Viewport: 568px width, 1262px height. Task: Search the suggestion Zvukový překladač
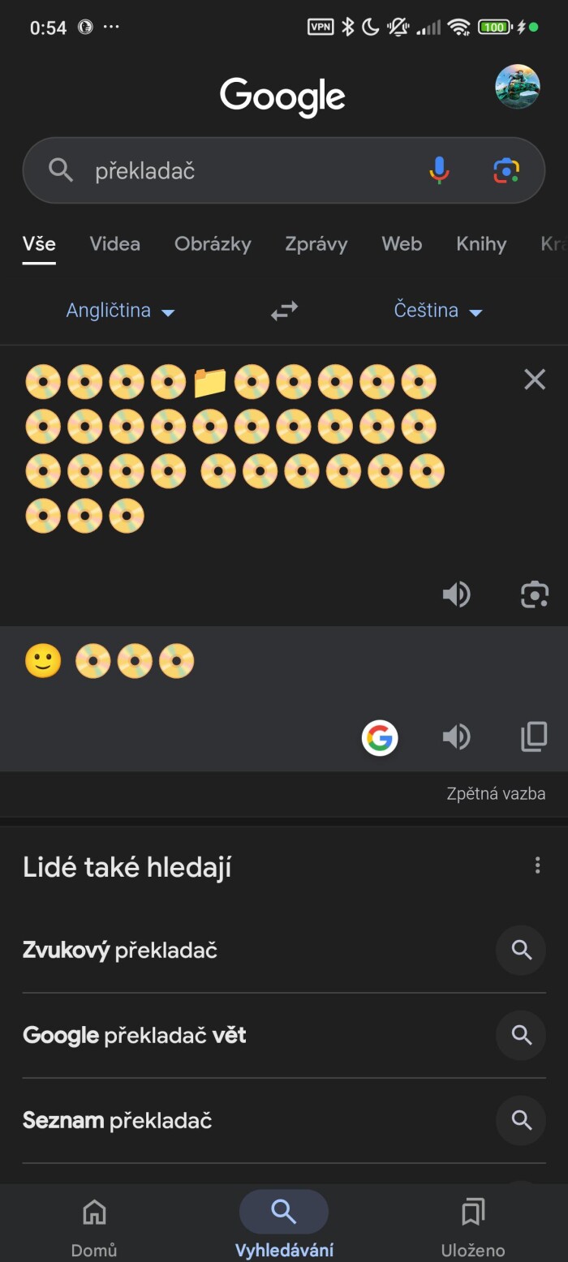[x=120, y=950]
